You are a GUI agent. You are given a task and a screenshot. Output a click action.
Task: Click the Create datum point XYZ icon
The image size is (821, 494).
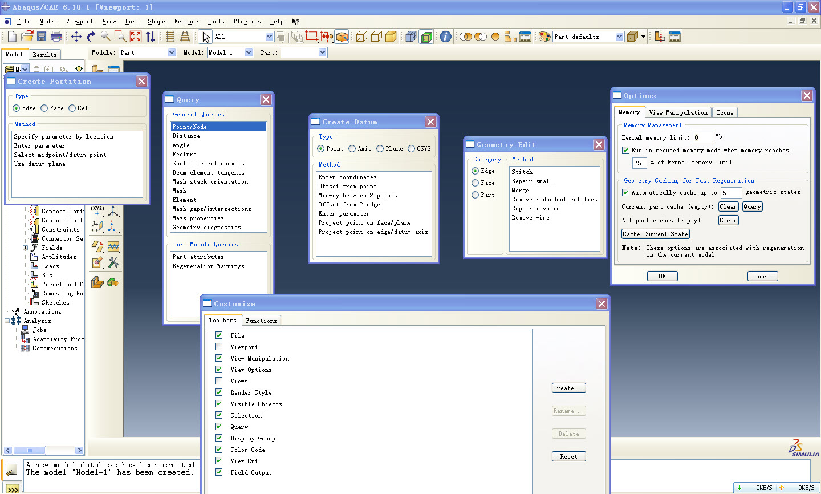click(x=97, y=212)
